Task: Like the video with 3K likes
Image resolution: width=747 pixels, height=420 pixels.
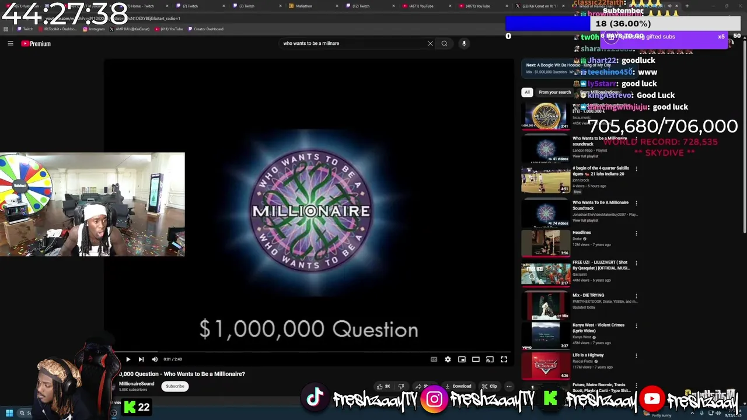Action: point(383,386)
